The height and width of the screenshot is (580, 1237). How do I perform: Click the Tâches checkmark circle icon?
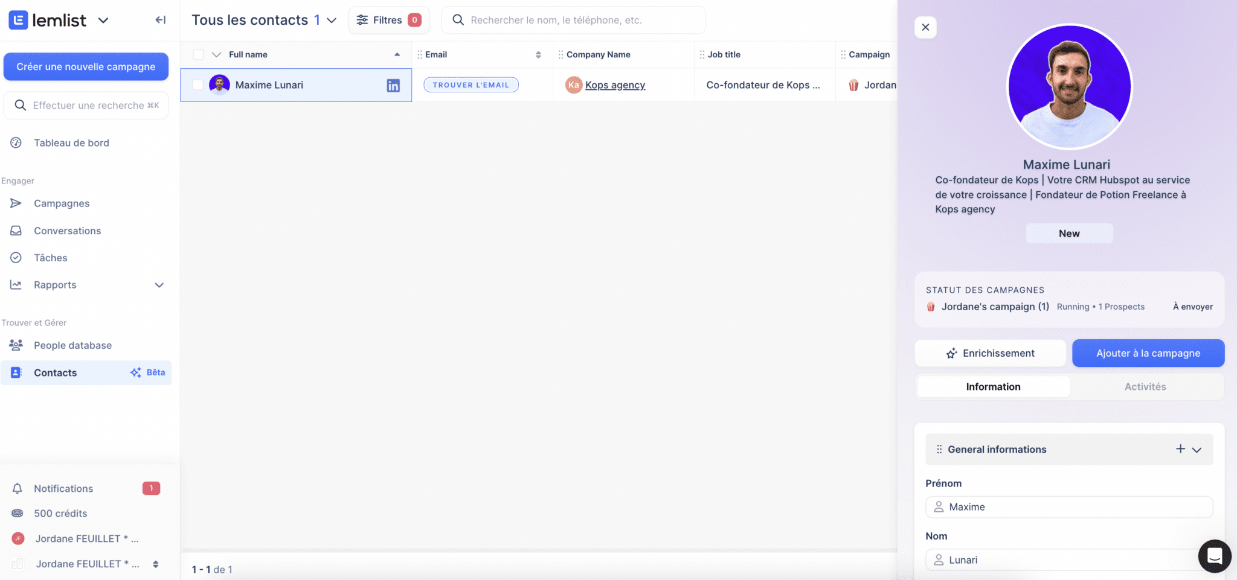(x=16, y=258)
